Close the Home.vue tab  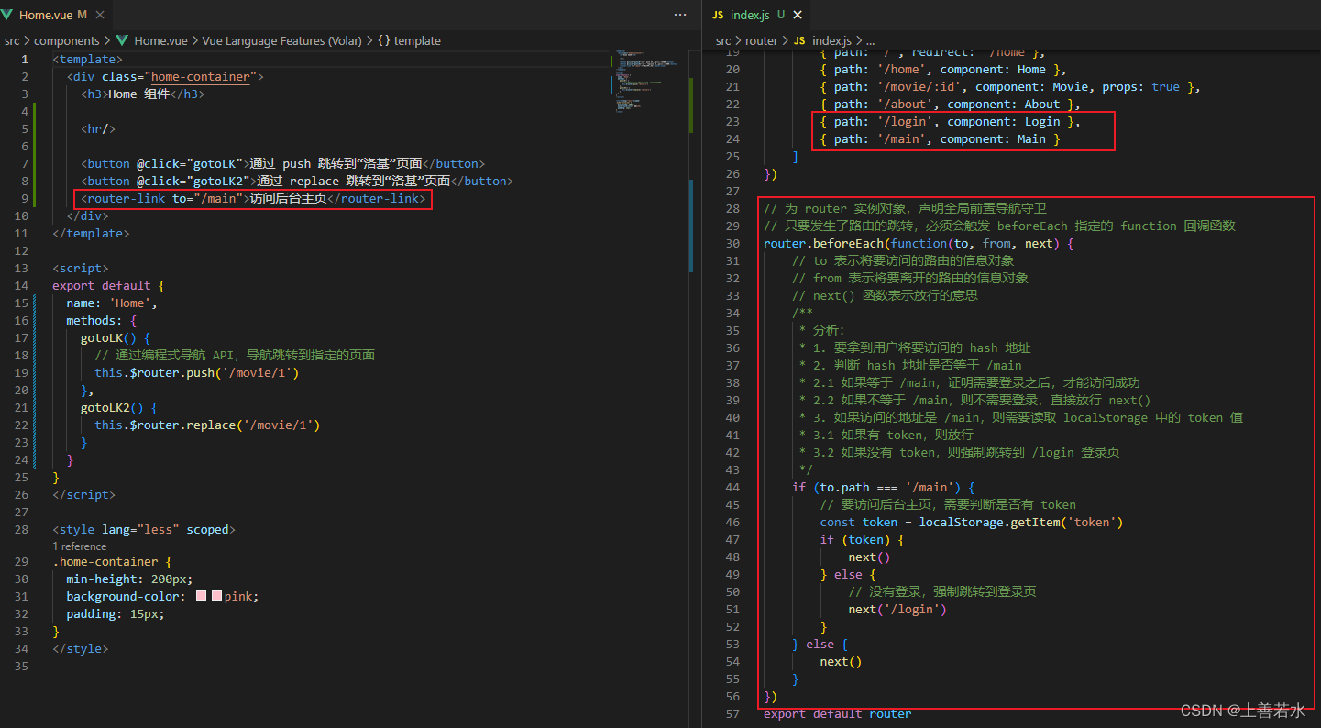(100, 15)
